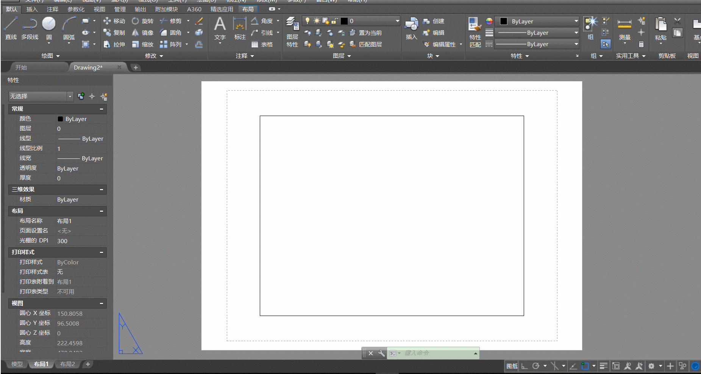Activate the 缩放 scale tool
The height and width of the screenshot is (374, 701).
(142, 45)
